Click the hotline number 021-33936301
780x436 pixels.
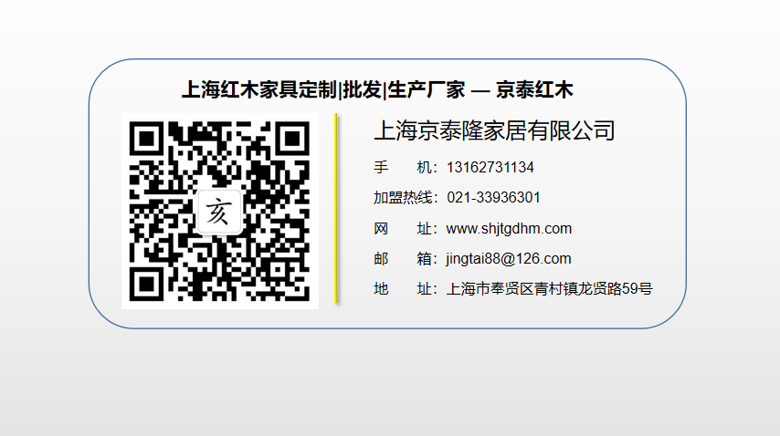point(493,198)
